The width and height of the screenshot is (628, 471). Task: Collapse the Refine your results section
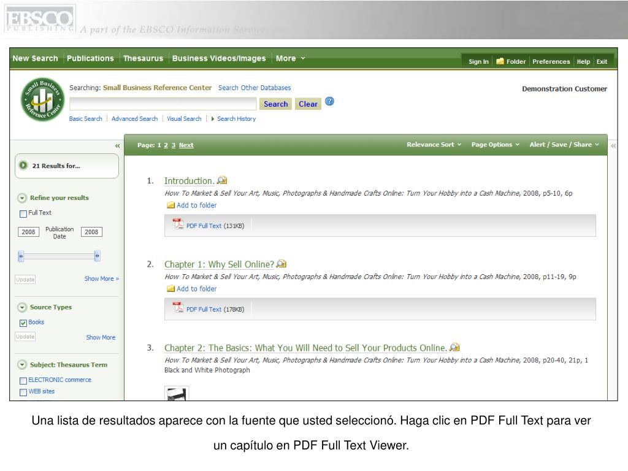(21, 198)
